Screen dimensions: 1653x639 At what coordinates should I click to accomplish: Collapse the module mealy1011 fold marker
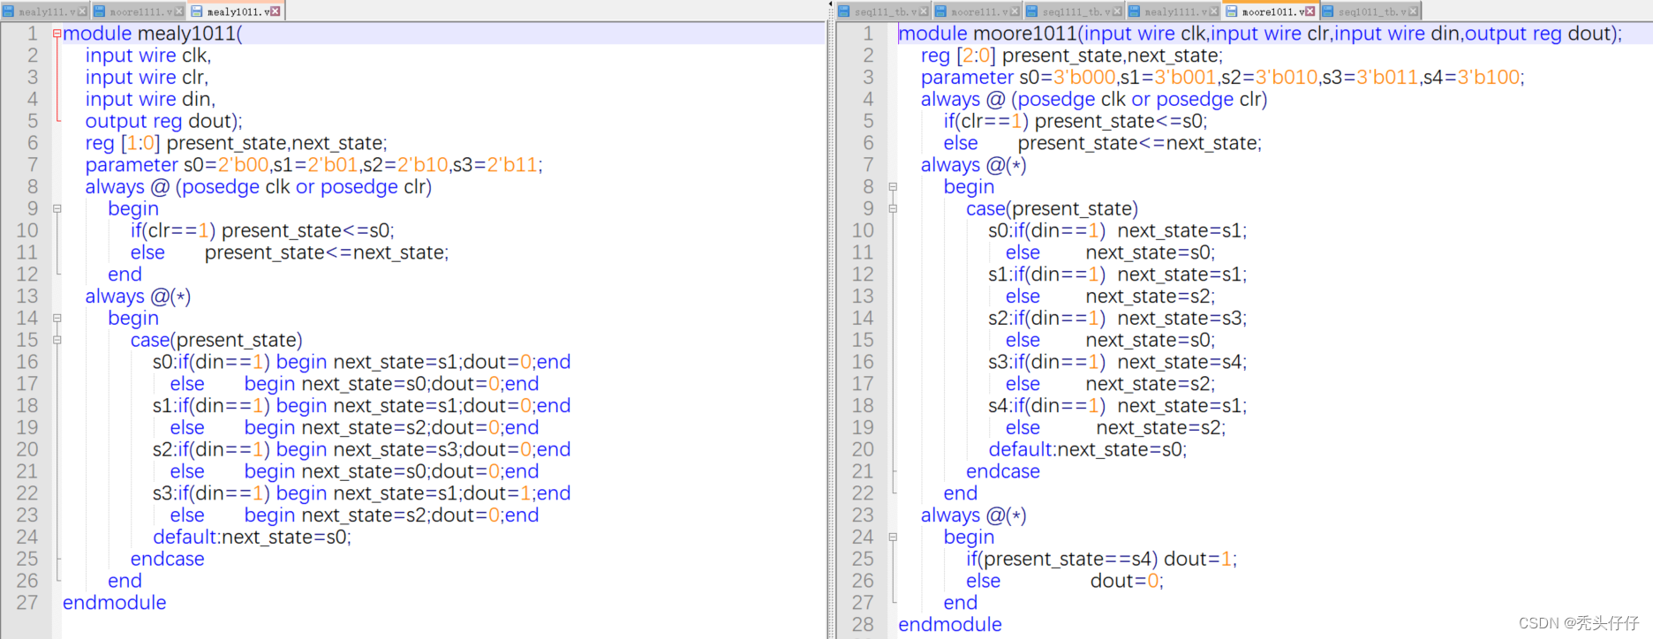pyautogui.click(x=57, y=34)
